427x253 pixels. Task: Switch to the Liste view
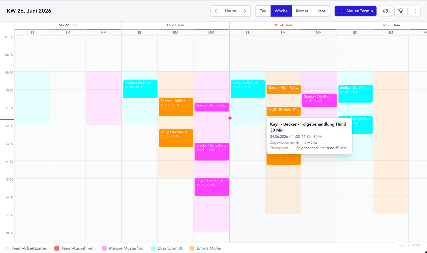(x=321, y=11)
